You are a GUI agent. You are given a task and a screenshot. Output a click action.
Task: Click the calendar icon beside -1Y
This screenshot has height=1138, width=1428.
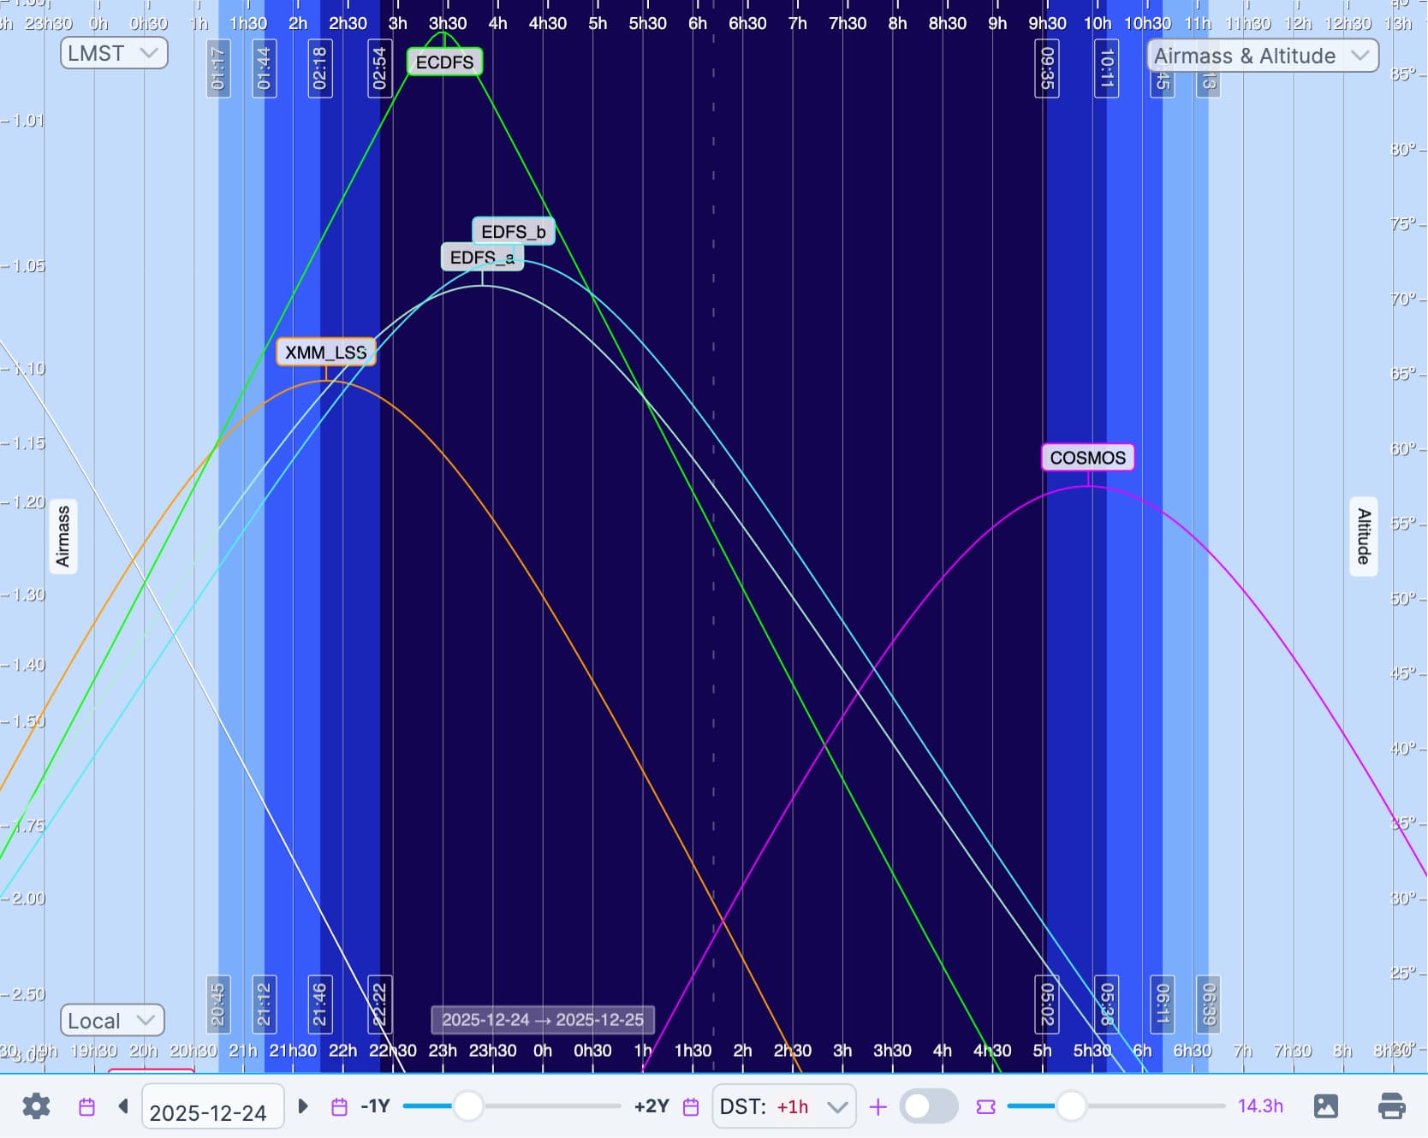point(339,1107)
